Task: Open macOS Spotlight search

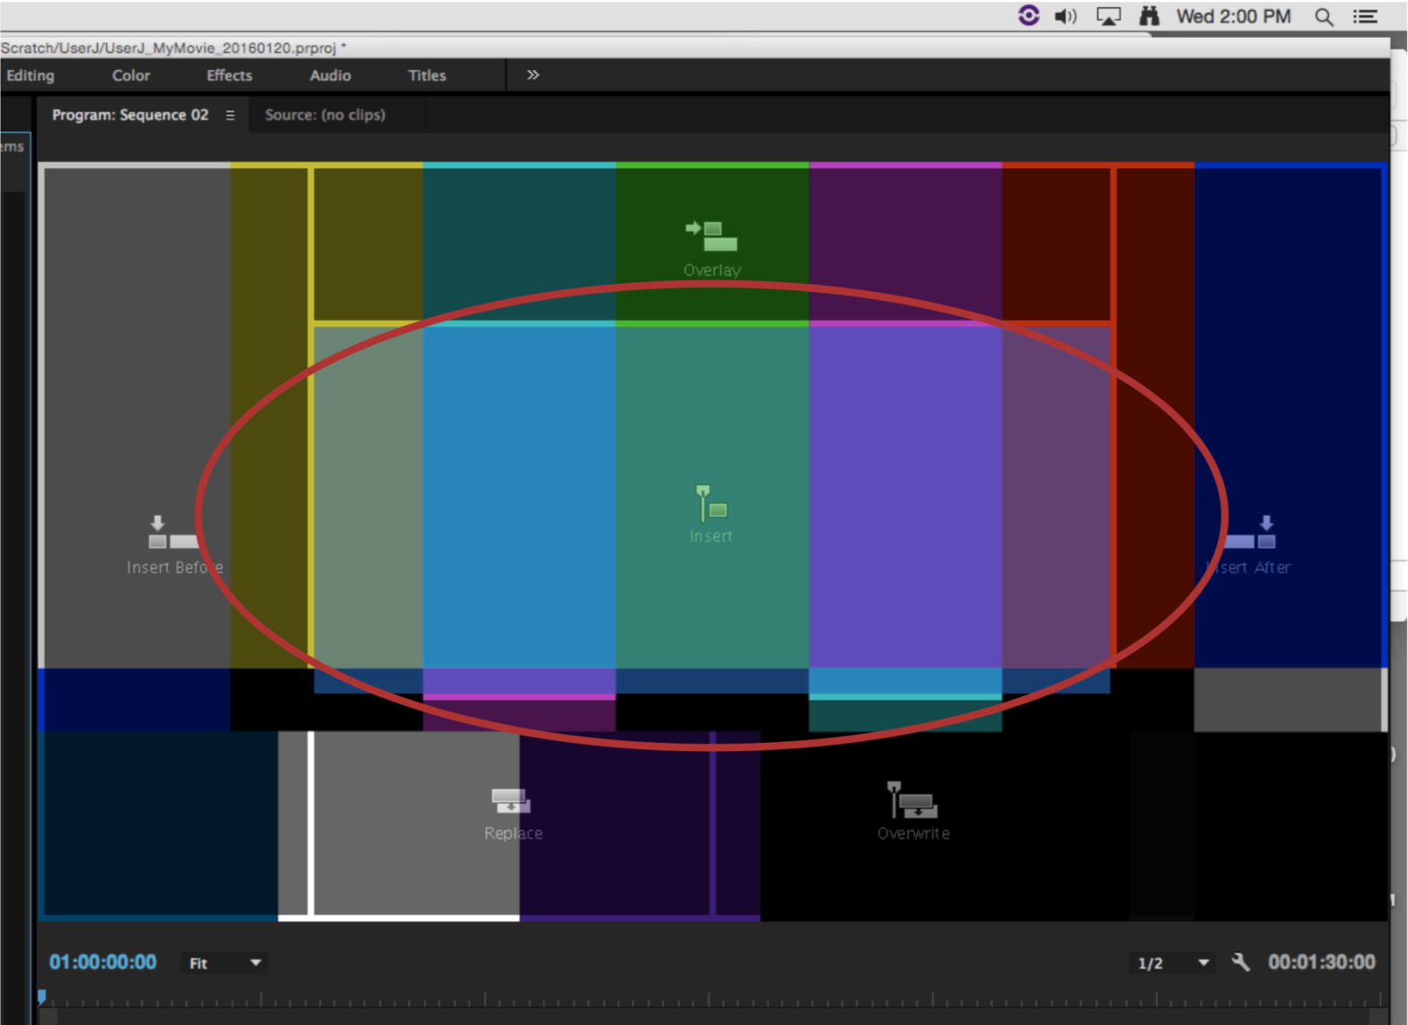Action: coord(1324,16)
